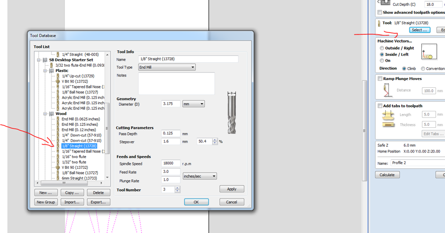Open the diameter units dropdown (mm)
This screenshot has height=233, width=445.
click(193, 104)
